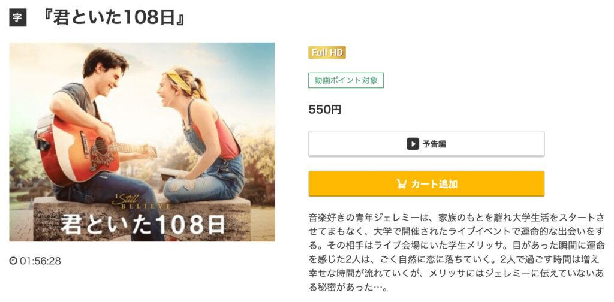Select the gold Full HD badge
The width and height of the screenshot is (614, 302).
click(x=327, y=52)
